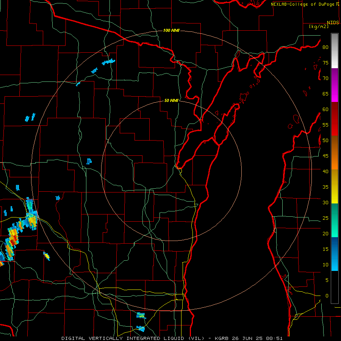Click the NIDS label
Image resolution: width=341 pixels, height=341 pixels.
333,22
